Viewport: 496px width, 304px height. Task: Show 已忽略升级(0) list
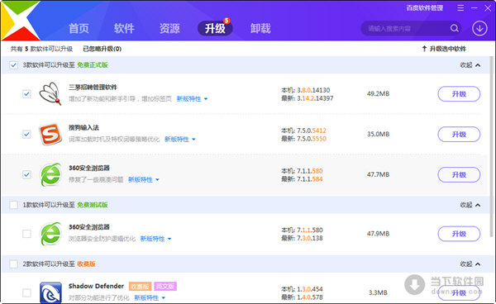(103, 49)
